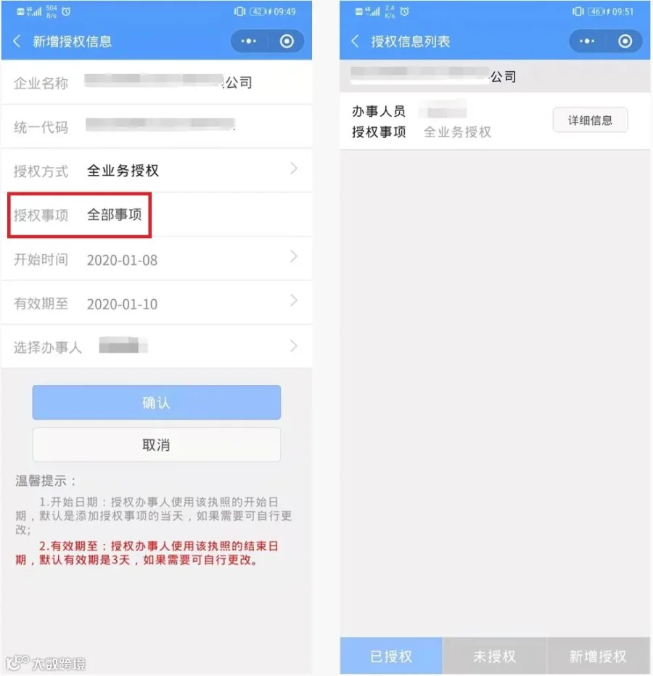Viewport: 653px width, 676px height.
Task: Open the three-dot menu on 新增授权信息 screen
Action: (x=249, y=41)
